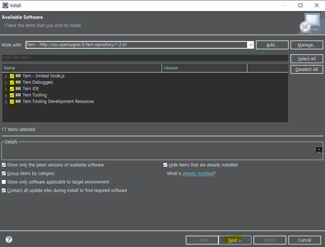Uncheck the Tern Debuggers checkbox
This screenshot has height=247, width=325.
[x=12, y=82]
